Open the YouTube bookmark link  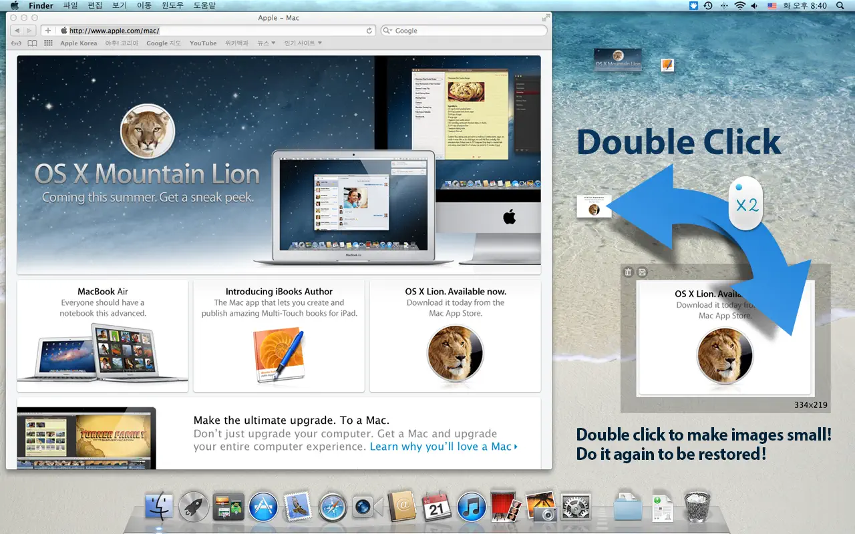click(203, 43)
